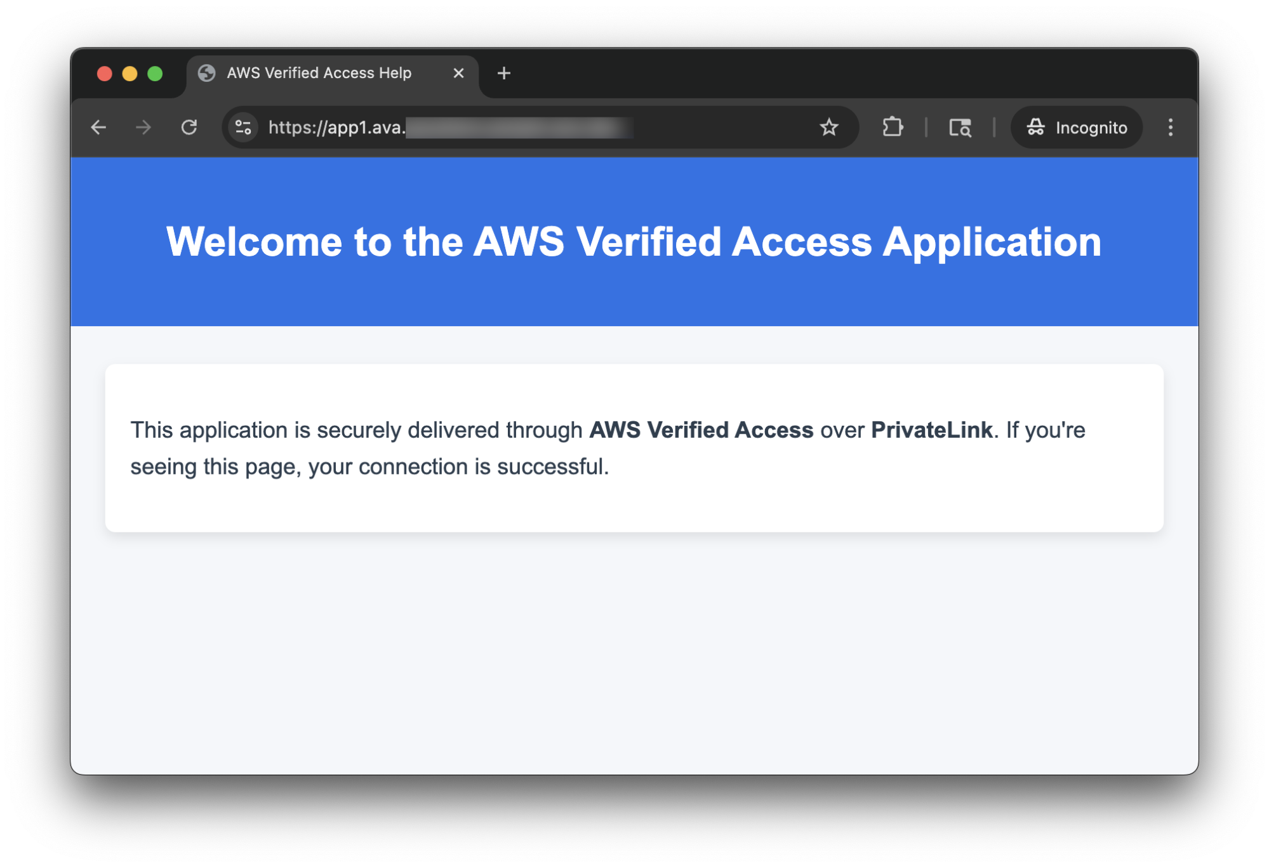This screenshot has height=868, width=1269.
Task: Click the browser back arrow
Action: [x=98, y=128]
